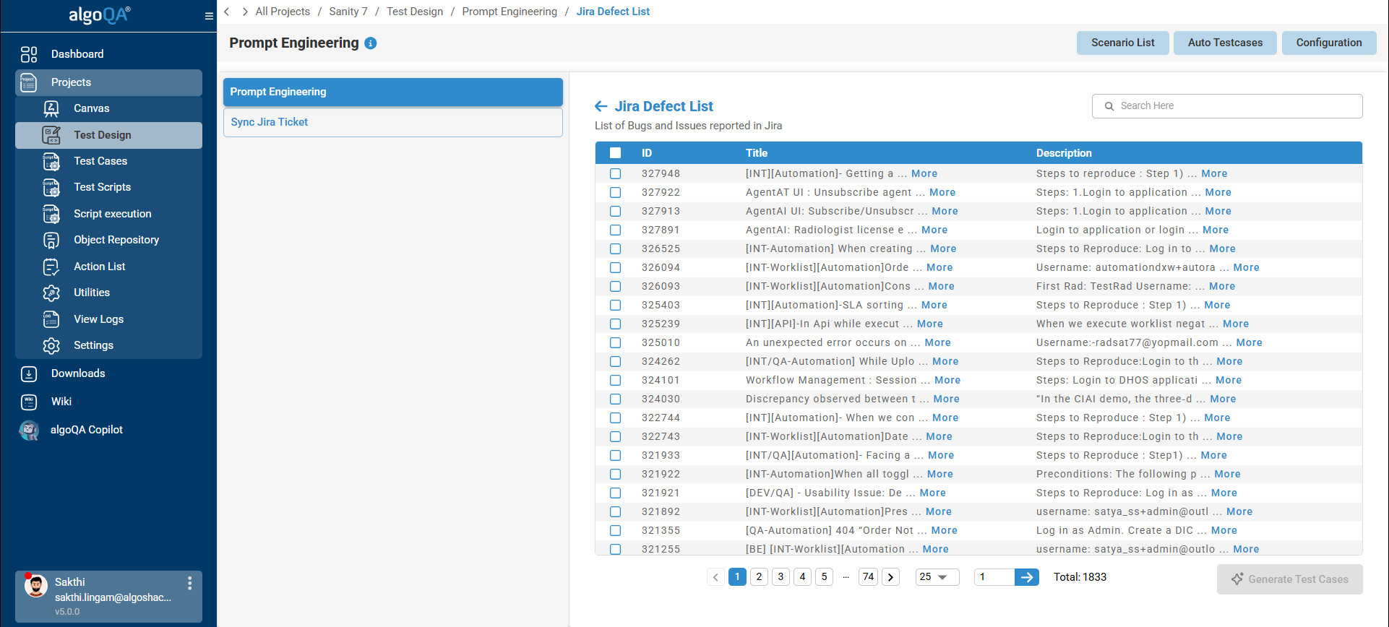Check the box for defect 327948
This screenshot has width=1389, height=627.
pos(616,174)
